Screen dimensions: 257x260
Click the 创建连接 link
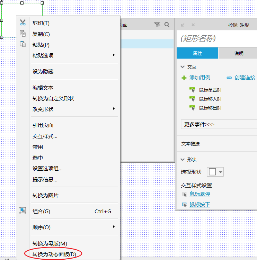coord(245,78)
